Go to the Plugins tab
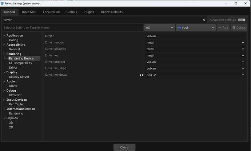This screenshot has width=251, height=151. point(89,12)
